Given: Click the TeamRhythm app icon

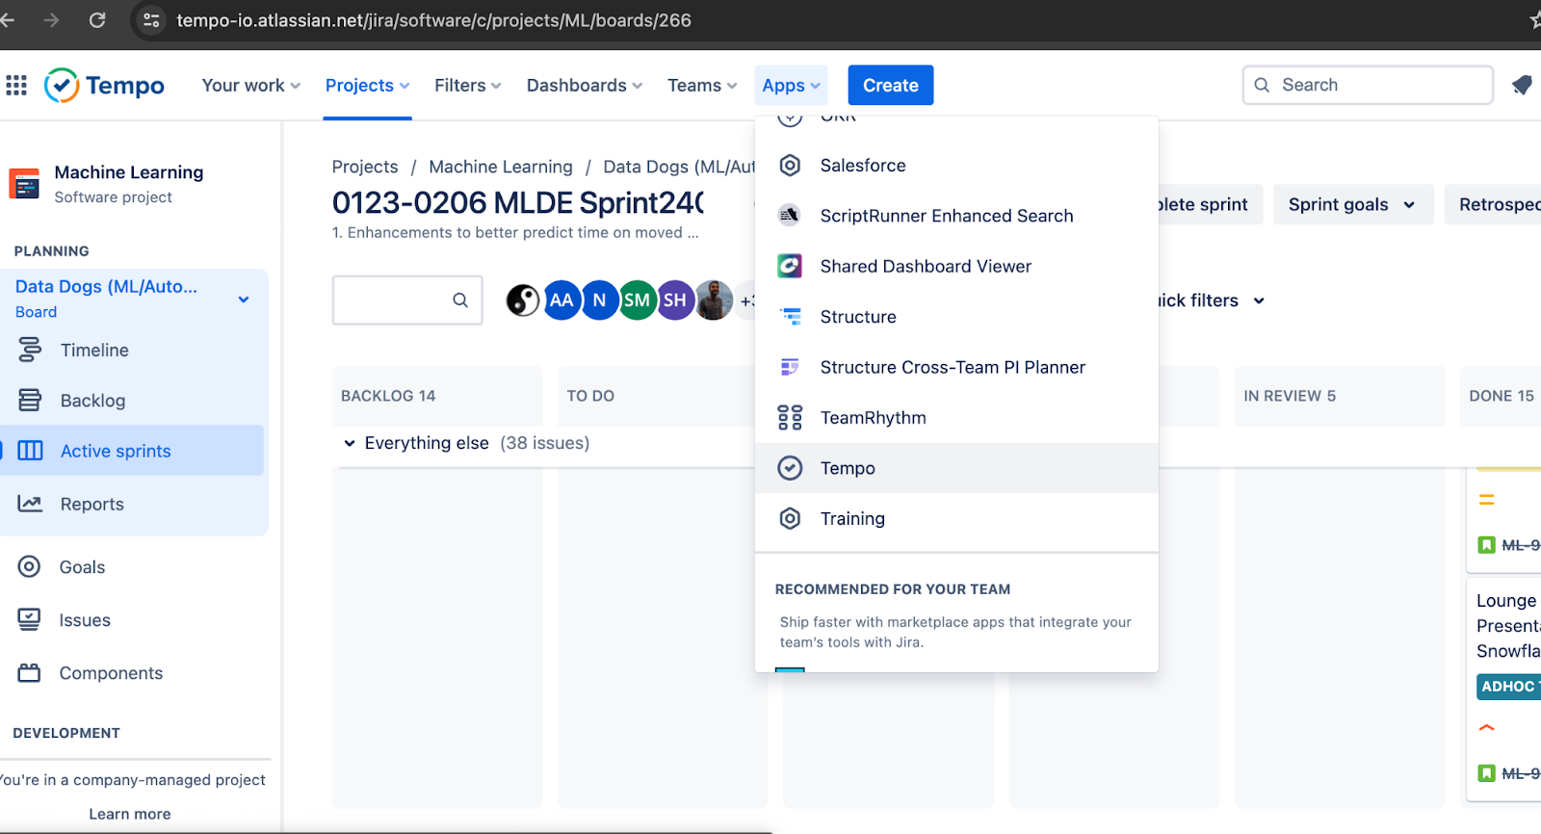Looking at the screenshot, I should [790, 418].
